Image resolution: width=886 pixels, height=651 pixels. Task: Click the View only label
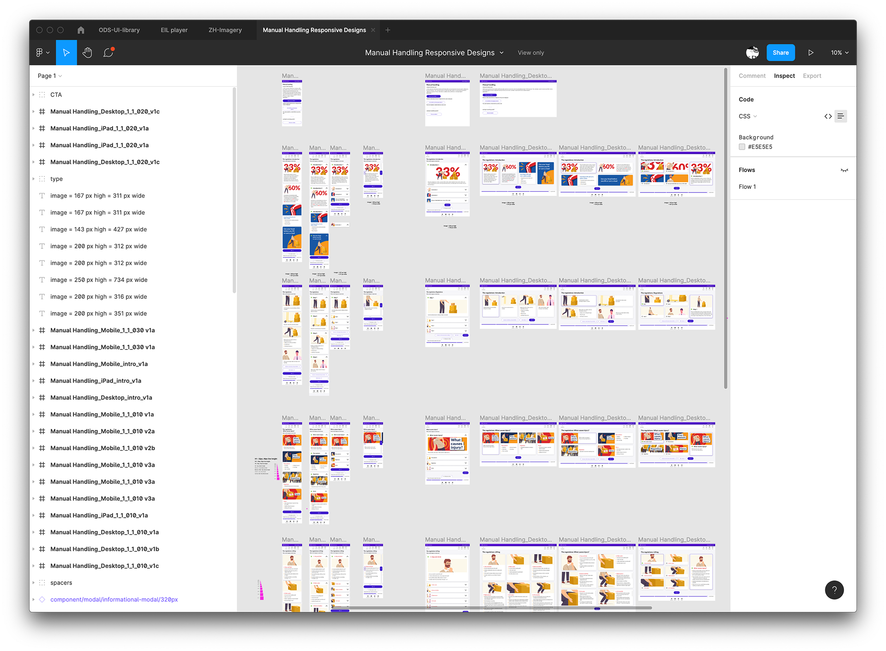point(531,53)
